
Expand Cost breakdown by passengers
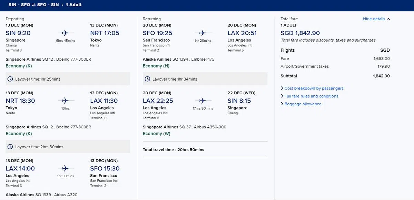(x=314, y=88)
